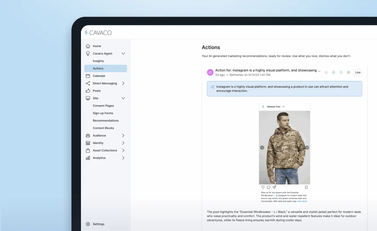377x231 pixels.
Task: Click the Cavaco logo in header
Action: pos(98,33)
